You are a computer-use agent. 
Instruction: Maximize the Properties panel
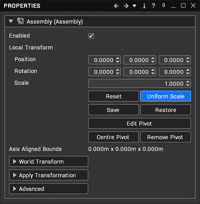click(x=183, y=5)
